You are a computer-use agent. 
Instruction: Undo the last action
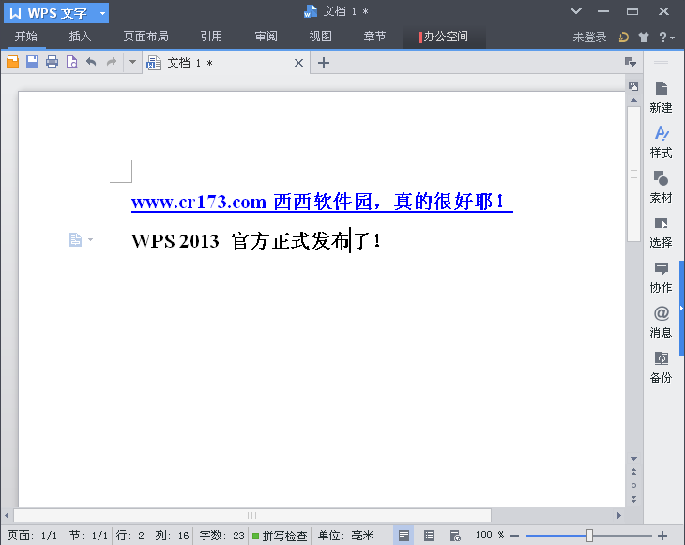coord(91,62)
